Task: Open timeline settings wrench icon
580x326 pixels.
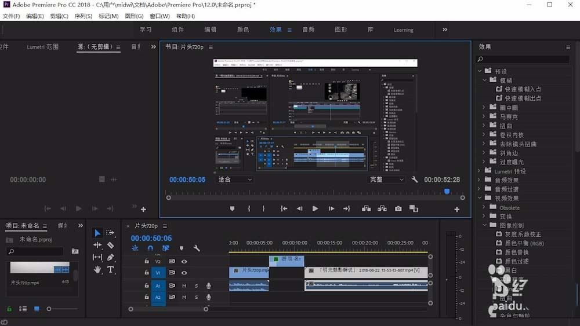Action: [197, 248]
